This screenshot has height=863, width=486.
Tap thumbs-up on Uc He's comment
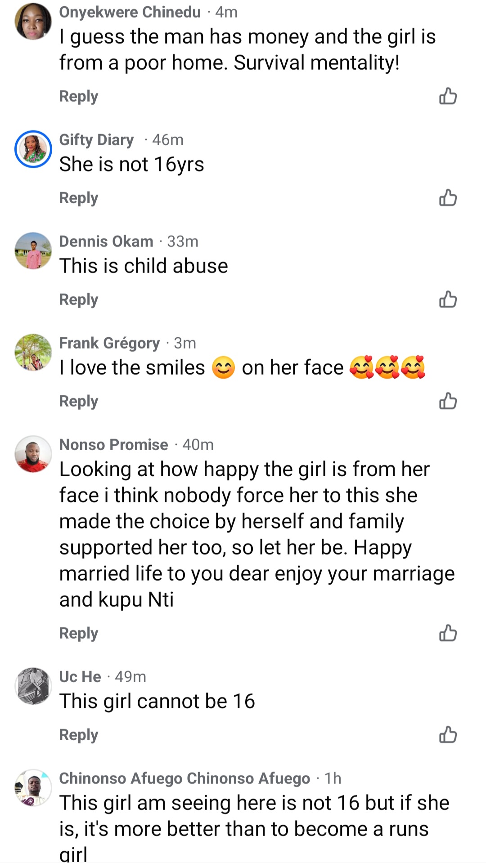(x=448, y=735)
